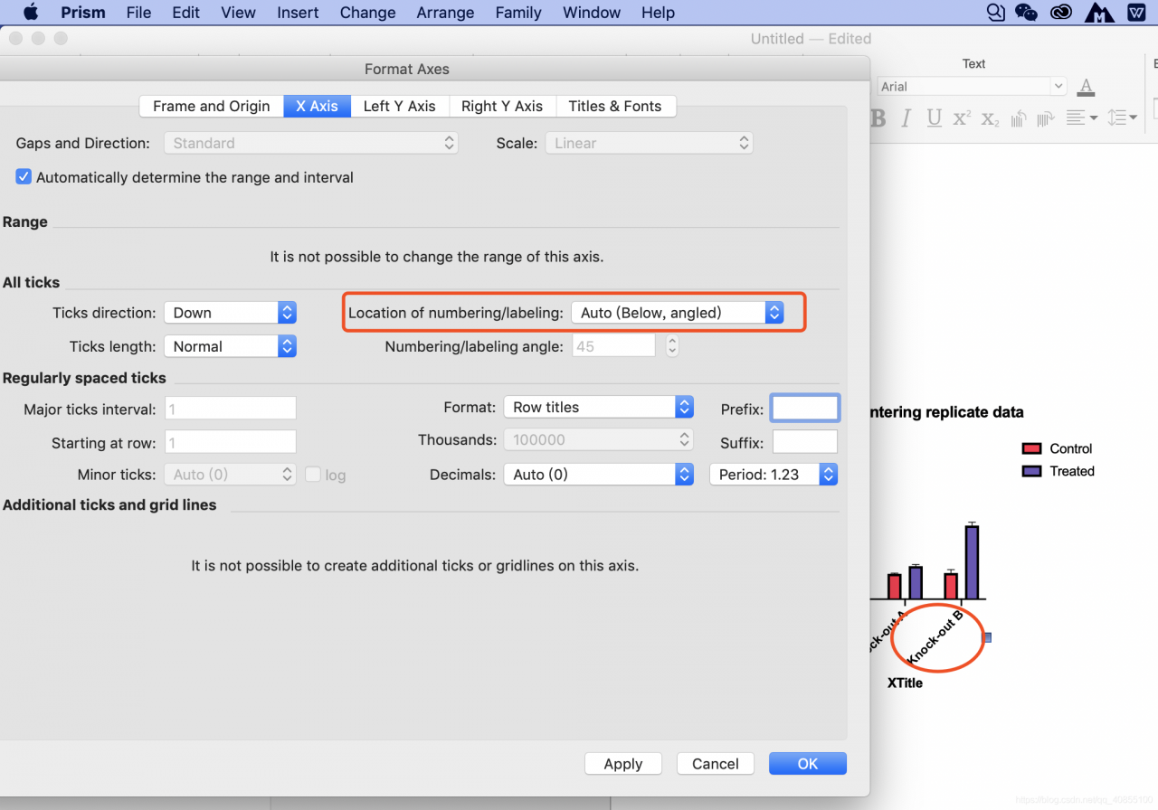Open Location of numbering/labeling dropdown
The image size is (1158, 810).
(x=677, y=313)
